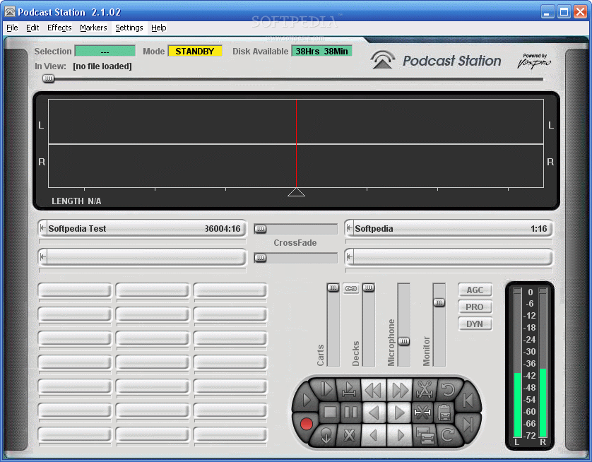Click the empty deck below Softpedia Test

(142, 257)
